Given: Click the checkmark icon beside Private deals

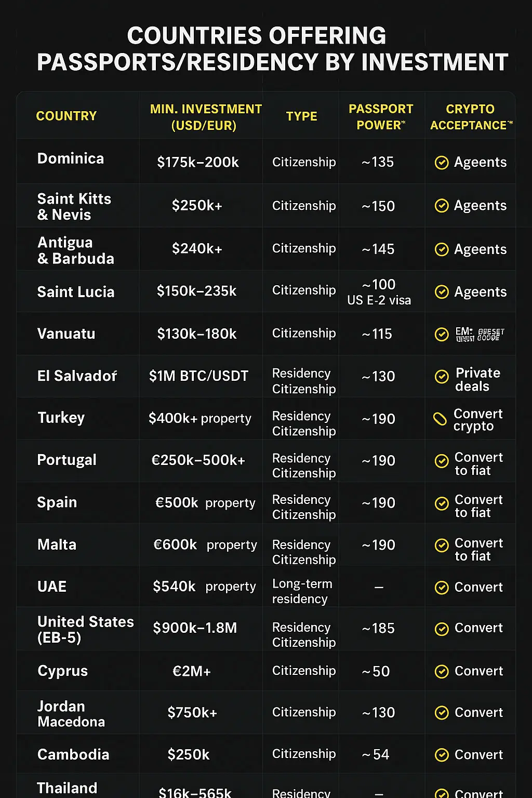Looking at the screenshot, I should [442, 377].
